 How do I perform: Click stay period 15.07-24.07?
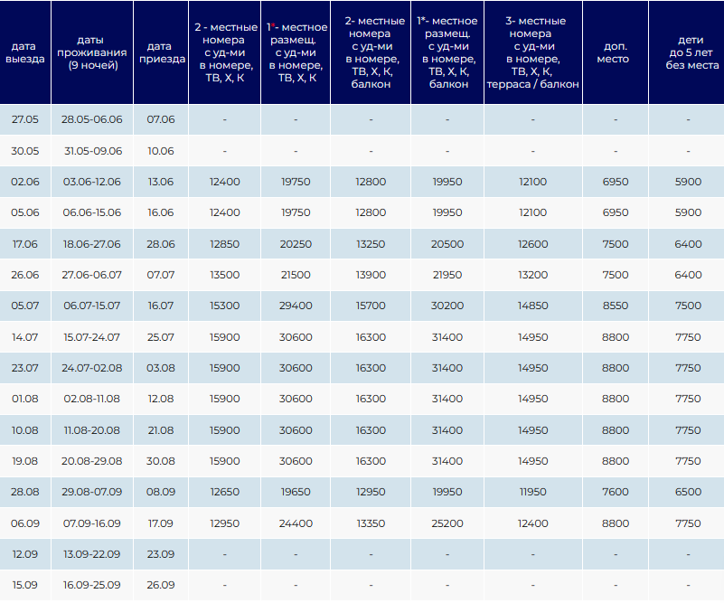pos(92,337)
